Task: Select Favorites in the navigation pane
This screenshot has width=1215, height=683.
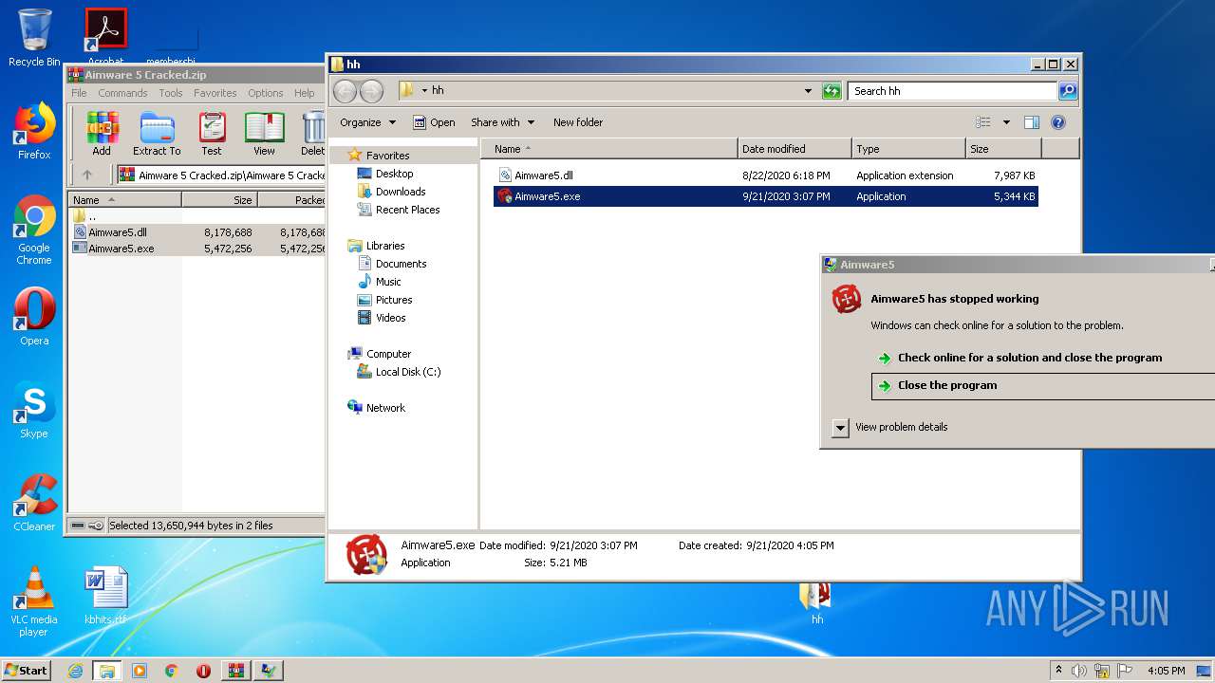Action: (x=387, y=156)
